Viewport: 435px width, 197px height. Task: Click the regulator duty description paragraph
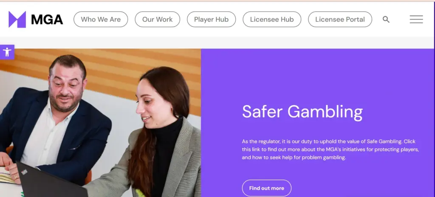pyautogui.click(x=330, y=149)
